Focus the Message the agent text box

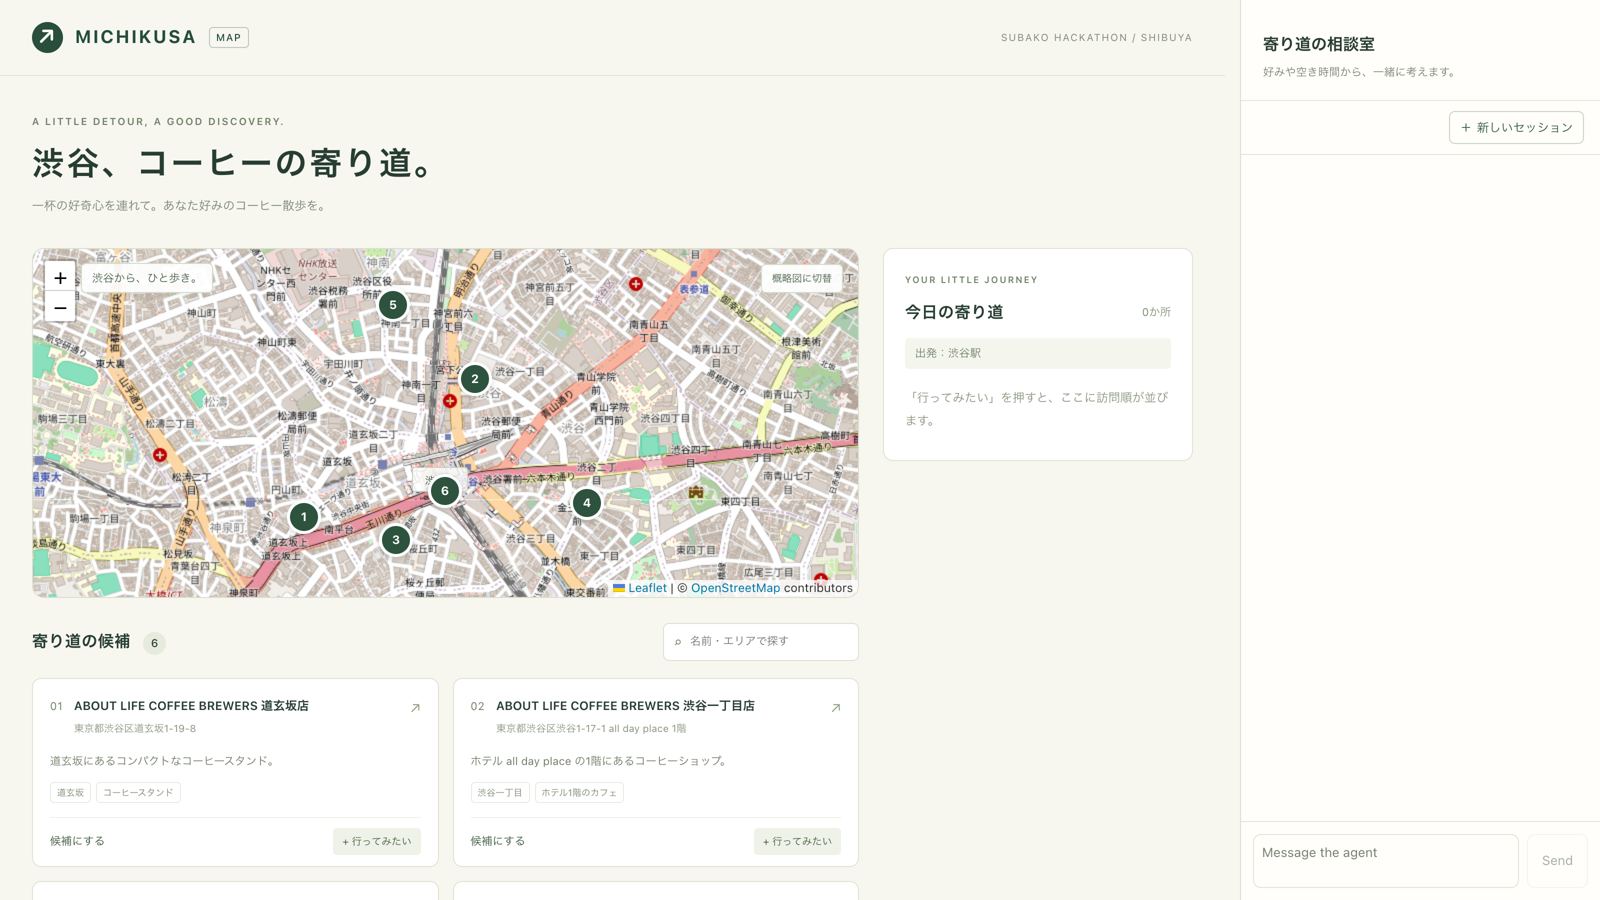(x=1385, y=861)
